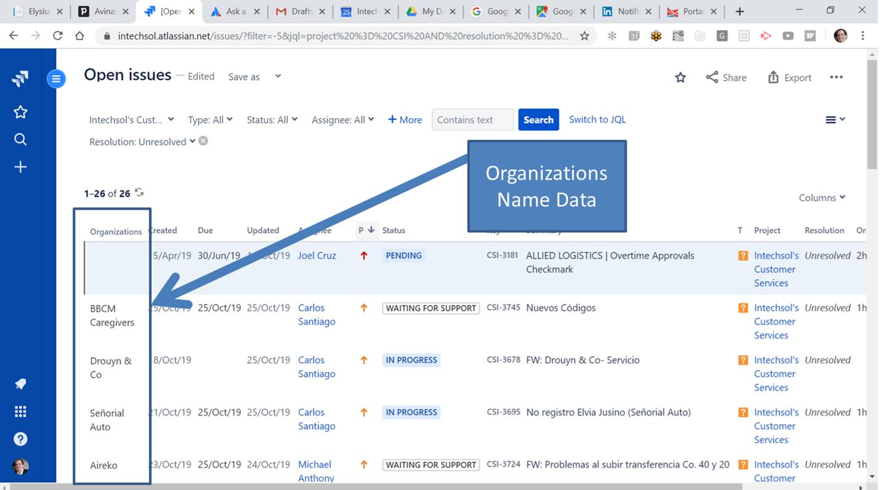Click the create plus icon in sidebar
Viewport: 882px width, 490px height.
[20, 167]
